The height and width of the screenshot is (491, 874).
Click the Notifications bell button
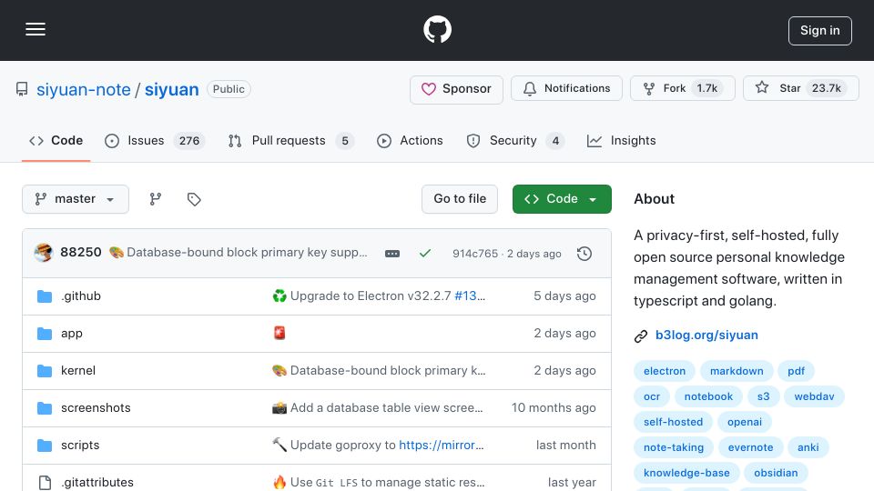(x=566, y=88)
